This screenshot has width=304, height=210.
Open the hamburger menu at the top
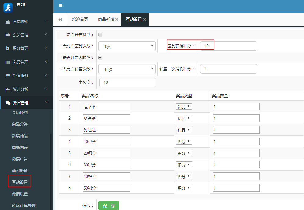point(60,5)
